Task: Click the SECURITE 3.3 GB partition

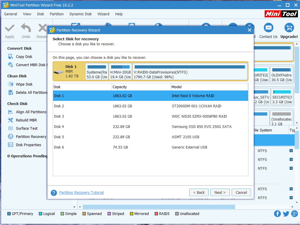Action: coord(282,96)
